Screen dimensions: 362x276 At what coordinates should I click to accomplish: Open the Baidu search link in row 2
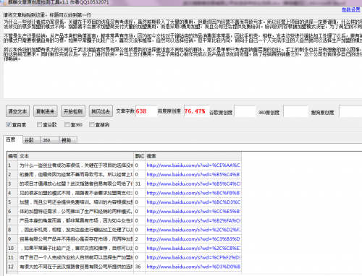[193, 175]
